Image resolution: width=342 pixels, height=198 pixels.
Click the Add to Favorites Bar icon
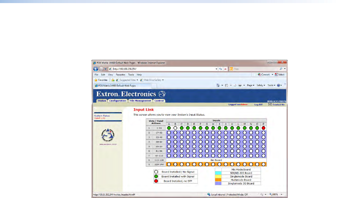[113, 80]
